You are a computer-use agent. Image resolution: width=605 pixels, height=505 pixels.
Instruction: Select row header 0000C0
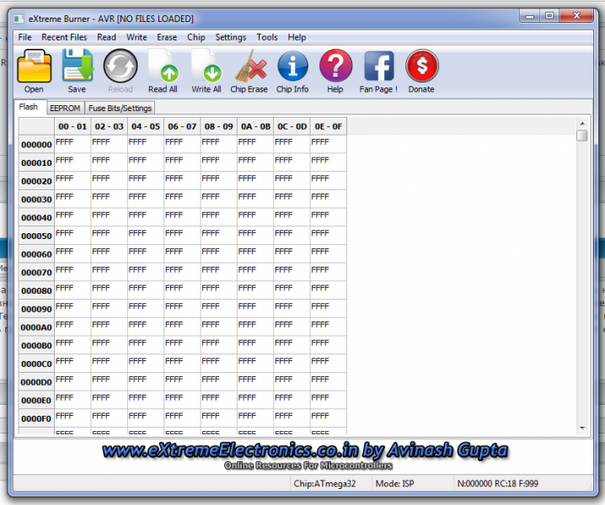[37, 364]
